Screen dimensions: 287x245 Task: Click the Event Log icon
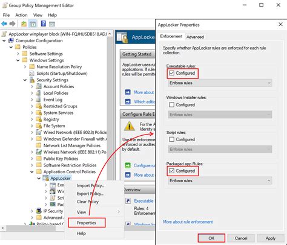pyautogui.click(x=38, y=100)
